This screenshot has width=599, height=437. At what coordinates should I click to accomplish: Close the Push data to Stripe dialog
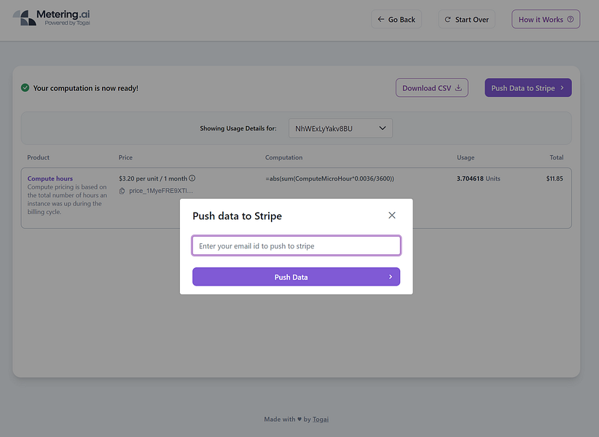(392, 216)
